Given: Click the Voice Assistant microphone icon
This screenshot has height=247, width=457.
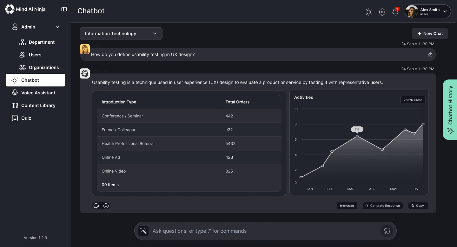Looking at the screenshot, I should click(x=15, y=93).
